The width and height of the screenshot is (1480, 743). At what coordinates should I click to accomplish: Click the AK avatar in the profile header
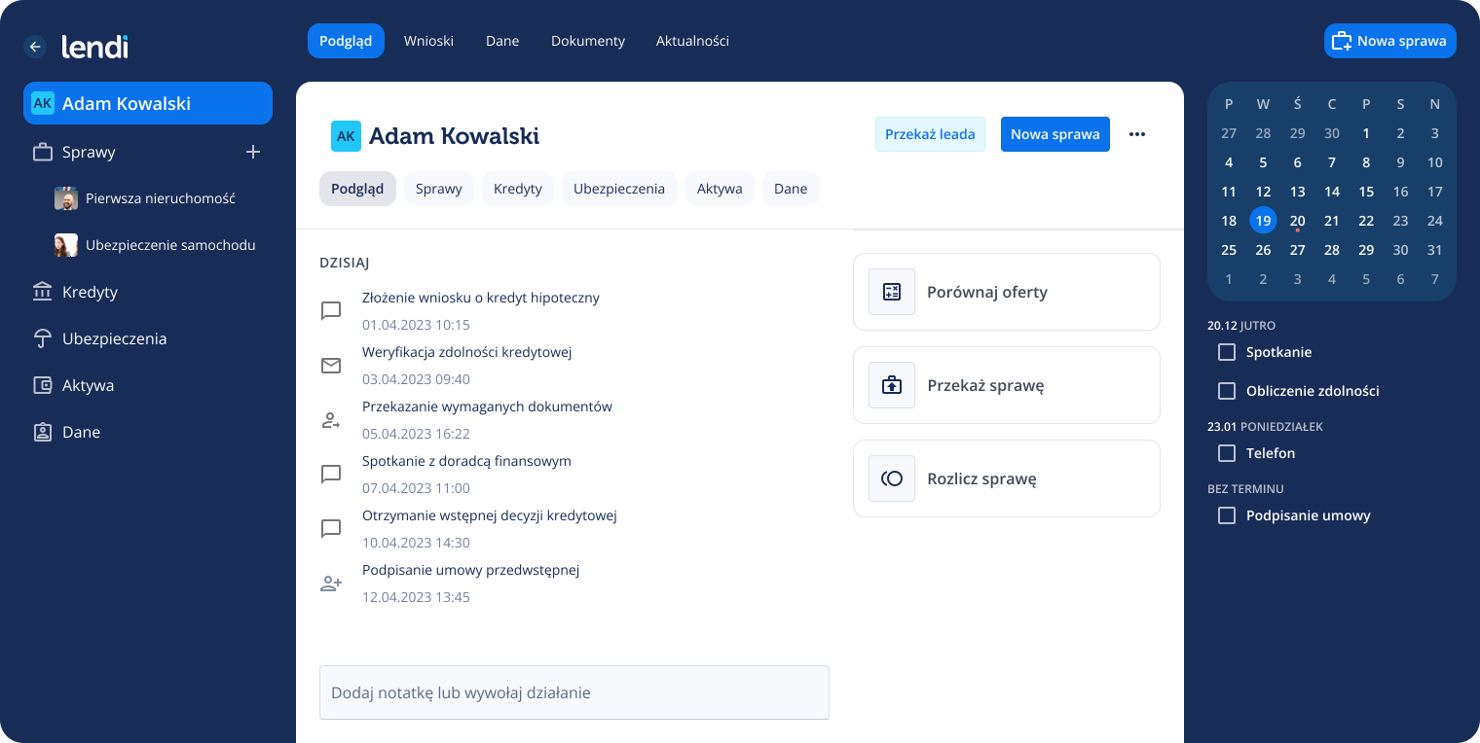point(346,136)
